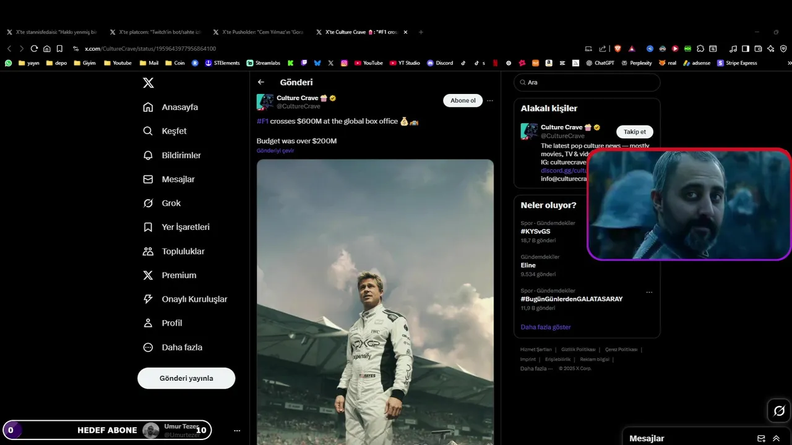Open the Eline trending topic
Image resolution: width=792 pixels, height=445 pixels.
tap(528, 265)
